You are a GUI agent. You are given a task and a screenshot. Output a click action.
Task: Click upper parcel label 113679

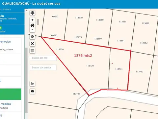79,18
